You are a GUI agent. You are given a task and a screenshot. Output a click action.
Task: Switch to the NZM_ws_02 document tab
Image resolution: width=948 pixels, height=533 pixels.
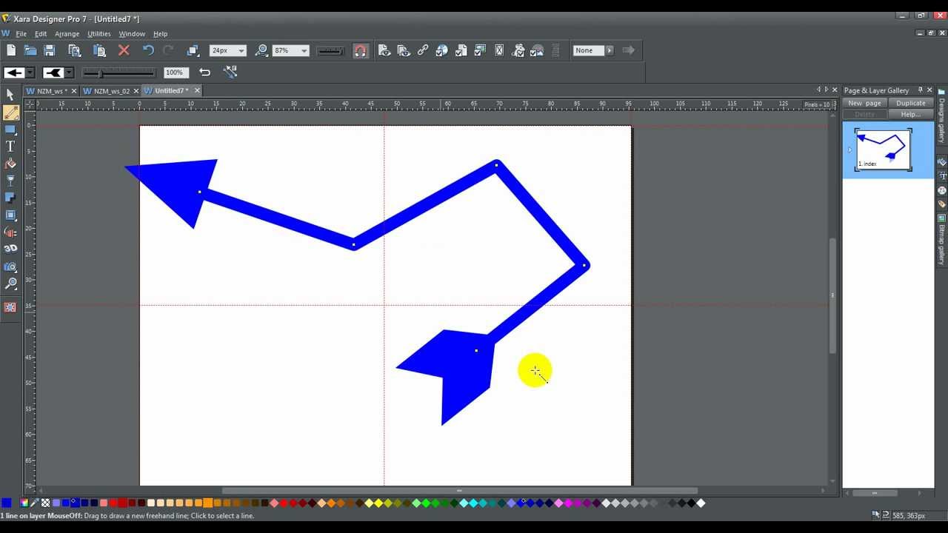[x=110, y=91]
